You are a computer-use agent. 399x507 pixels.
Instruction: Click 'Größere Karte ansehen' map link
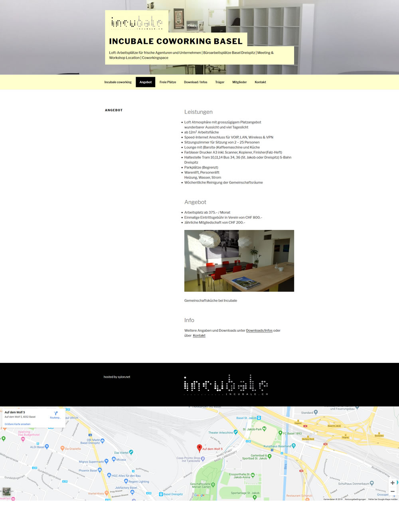coord(18,424)
